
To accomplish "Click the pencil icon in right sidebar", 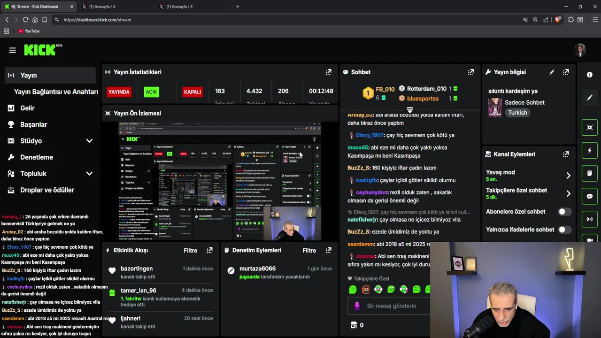I will pos(590,98).
